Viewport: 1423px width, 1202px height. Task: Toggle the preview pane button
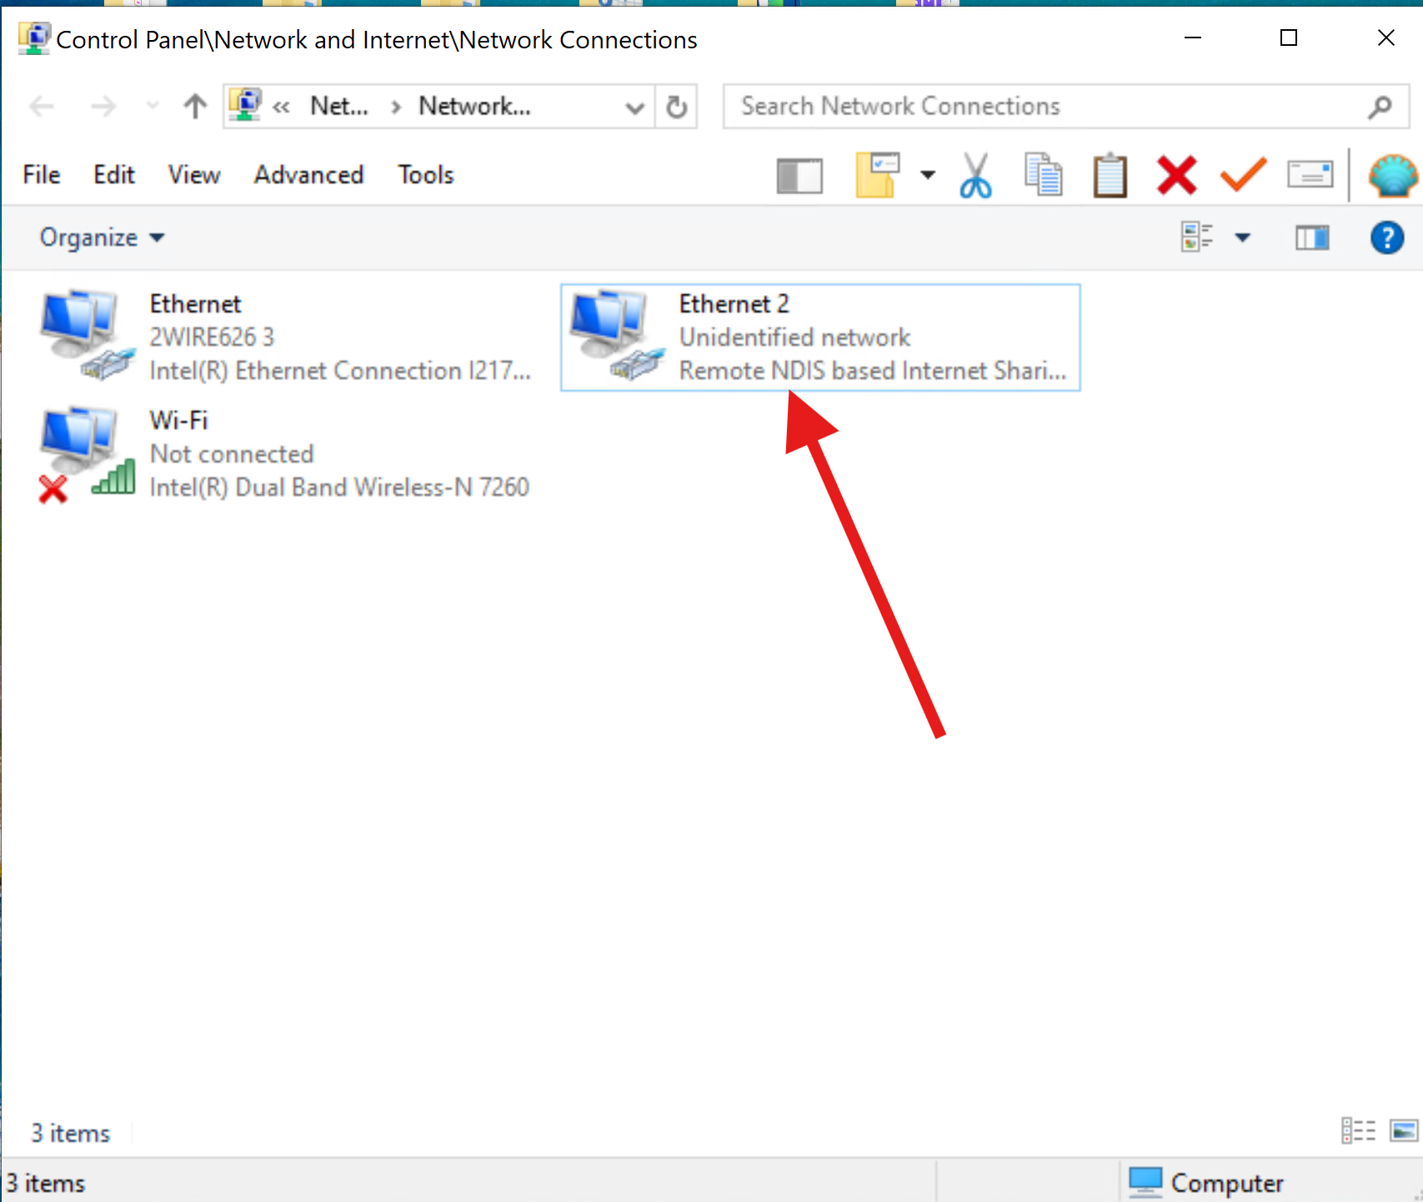[1311, 238]
